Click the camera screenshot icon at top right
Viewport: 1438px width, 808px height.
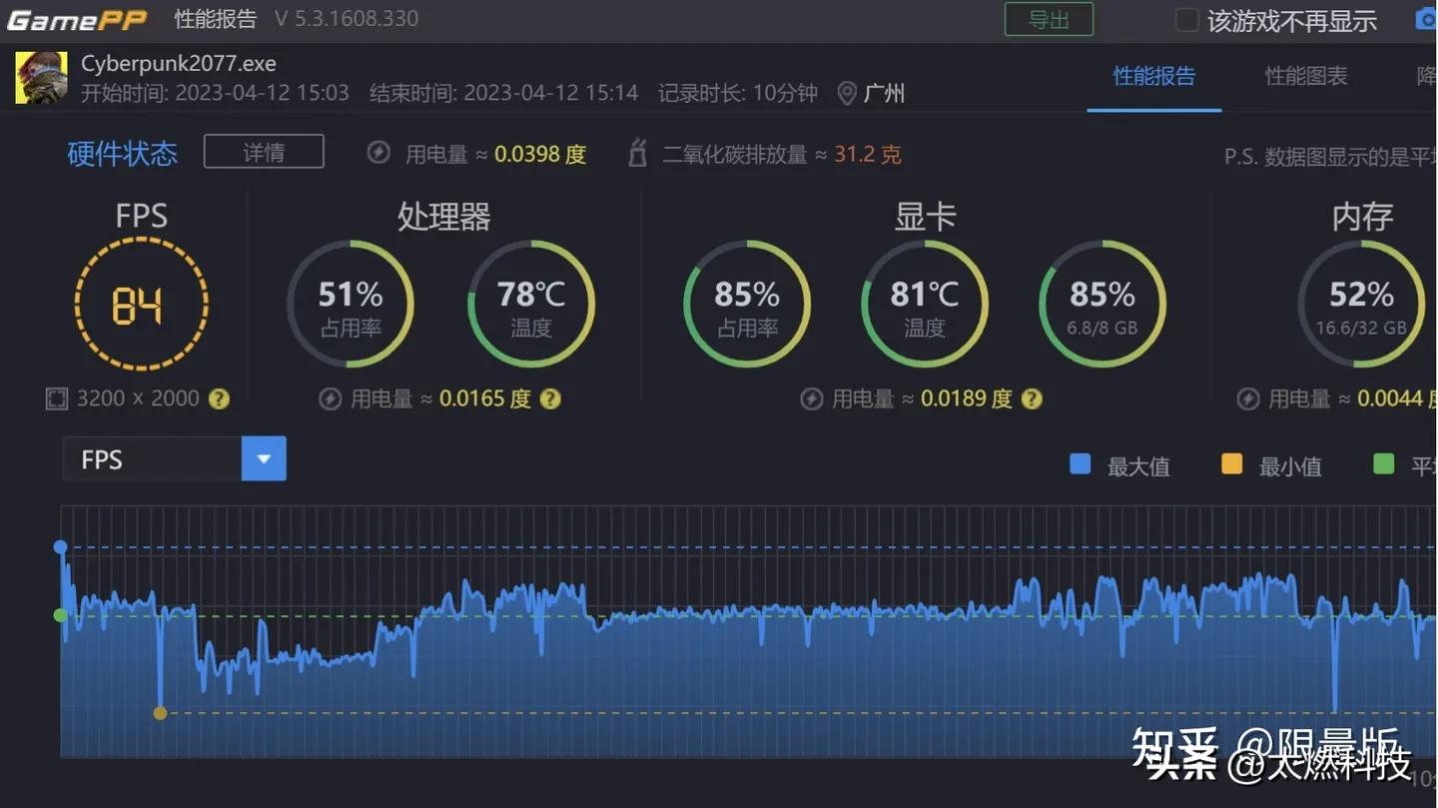coord(1425,19)
